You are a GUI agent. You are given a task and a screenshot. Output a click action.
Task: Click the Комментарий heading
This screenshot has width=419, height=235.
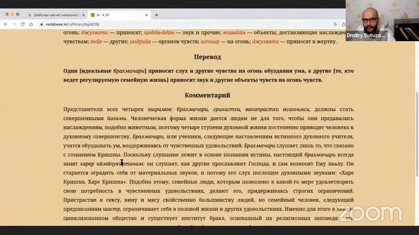click(208, 95)
